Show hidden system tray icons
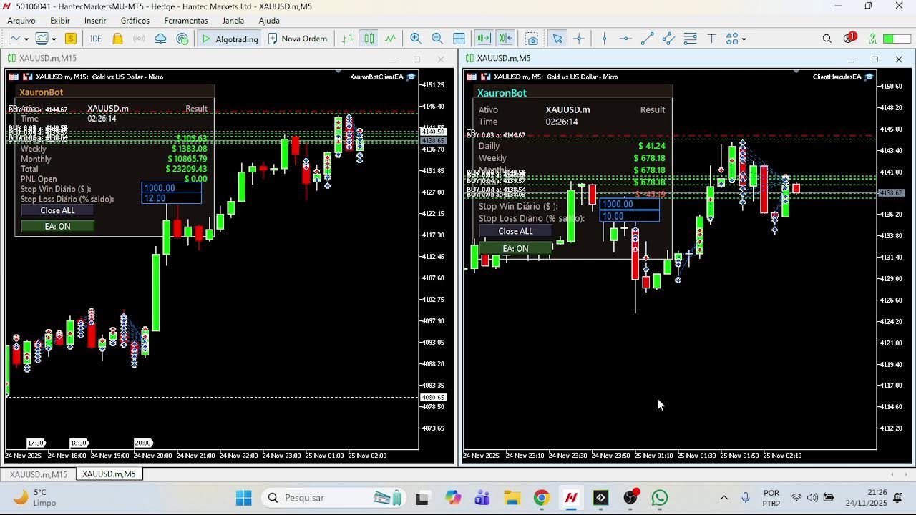 723,497
